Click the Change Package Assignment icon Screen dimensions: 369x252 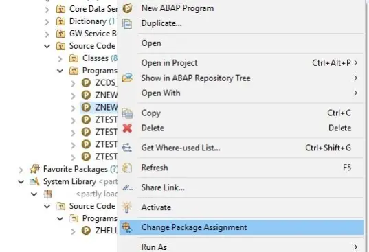click(x=127, y=227)
